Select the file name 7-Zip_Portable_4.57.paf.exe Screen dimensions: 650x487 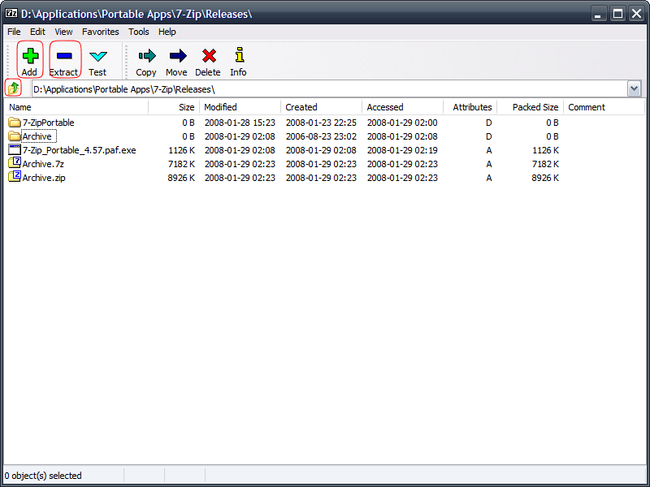pos(79,150)
